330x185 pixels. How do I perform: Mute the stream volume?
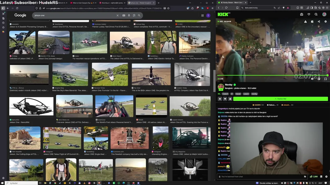[312, 79]
